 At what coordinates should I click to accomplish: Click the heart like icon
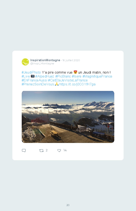(59, 151)
